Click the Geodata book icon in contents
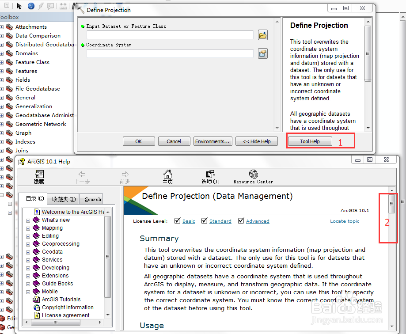 tap(36, 252)
